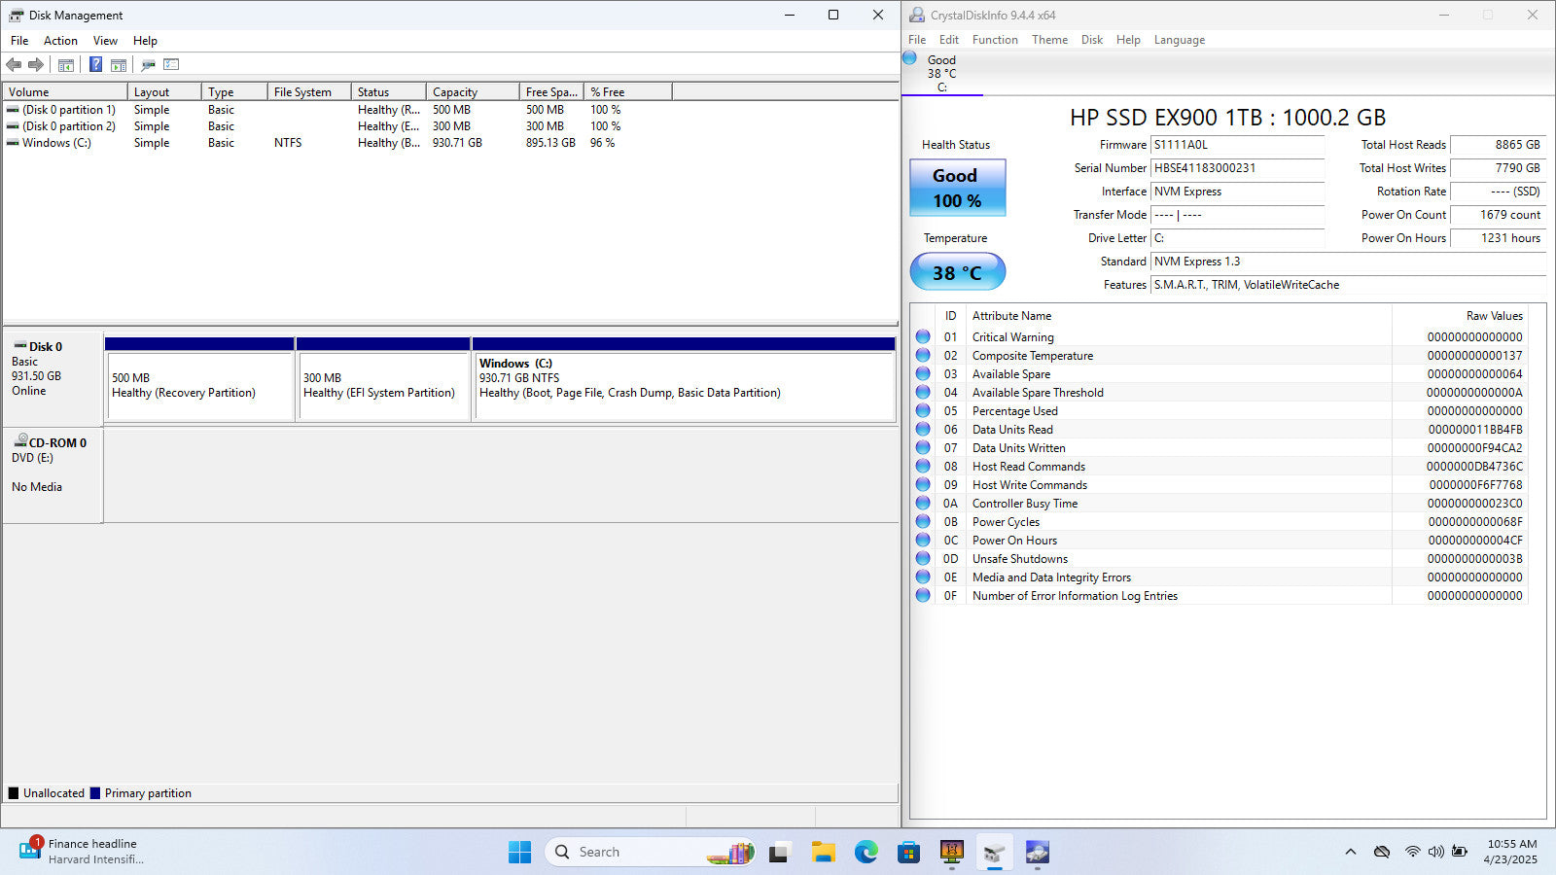Select the Good 38 °C C: disk tab

click(941, 73)
